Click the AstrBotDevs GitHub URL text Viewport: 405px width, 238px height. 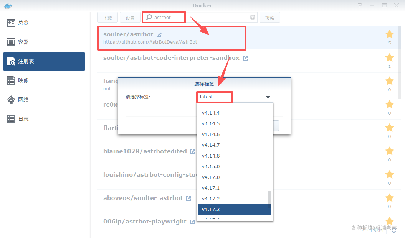(150, 42)
